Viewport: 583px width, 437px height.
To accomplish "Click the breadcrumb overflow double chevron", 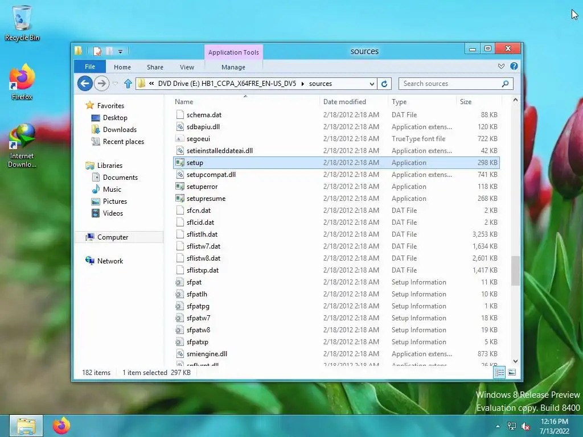I will click(x=151, y=84).
